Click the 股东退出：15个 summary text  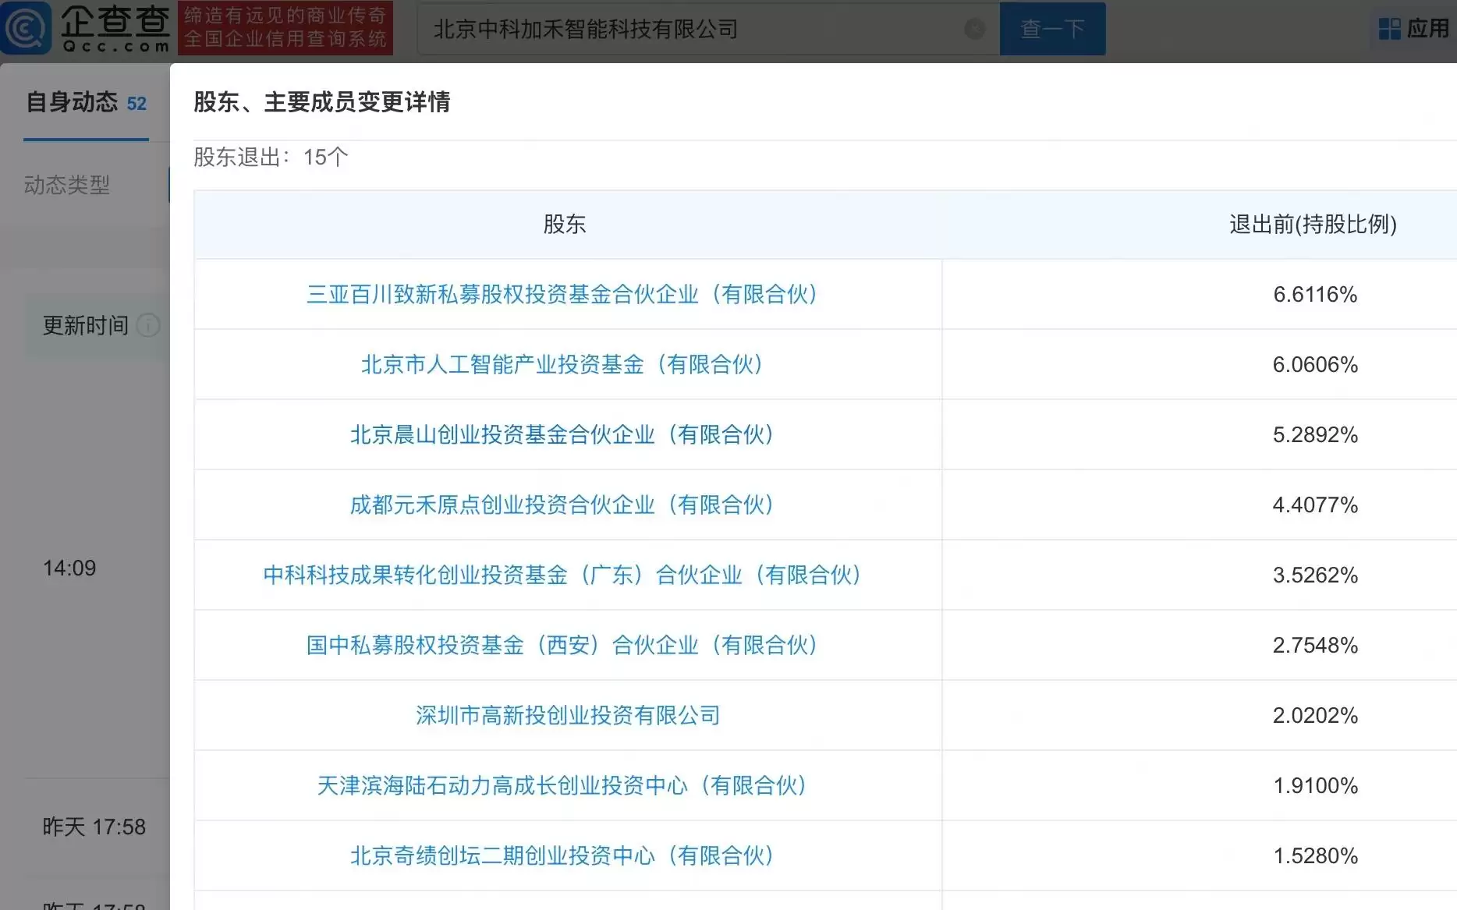pyautogui.click(x=271, y=157)
